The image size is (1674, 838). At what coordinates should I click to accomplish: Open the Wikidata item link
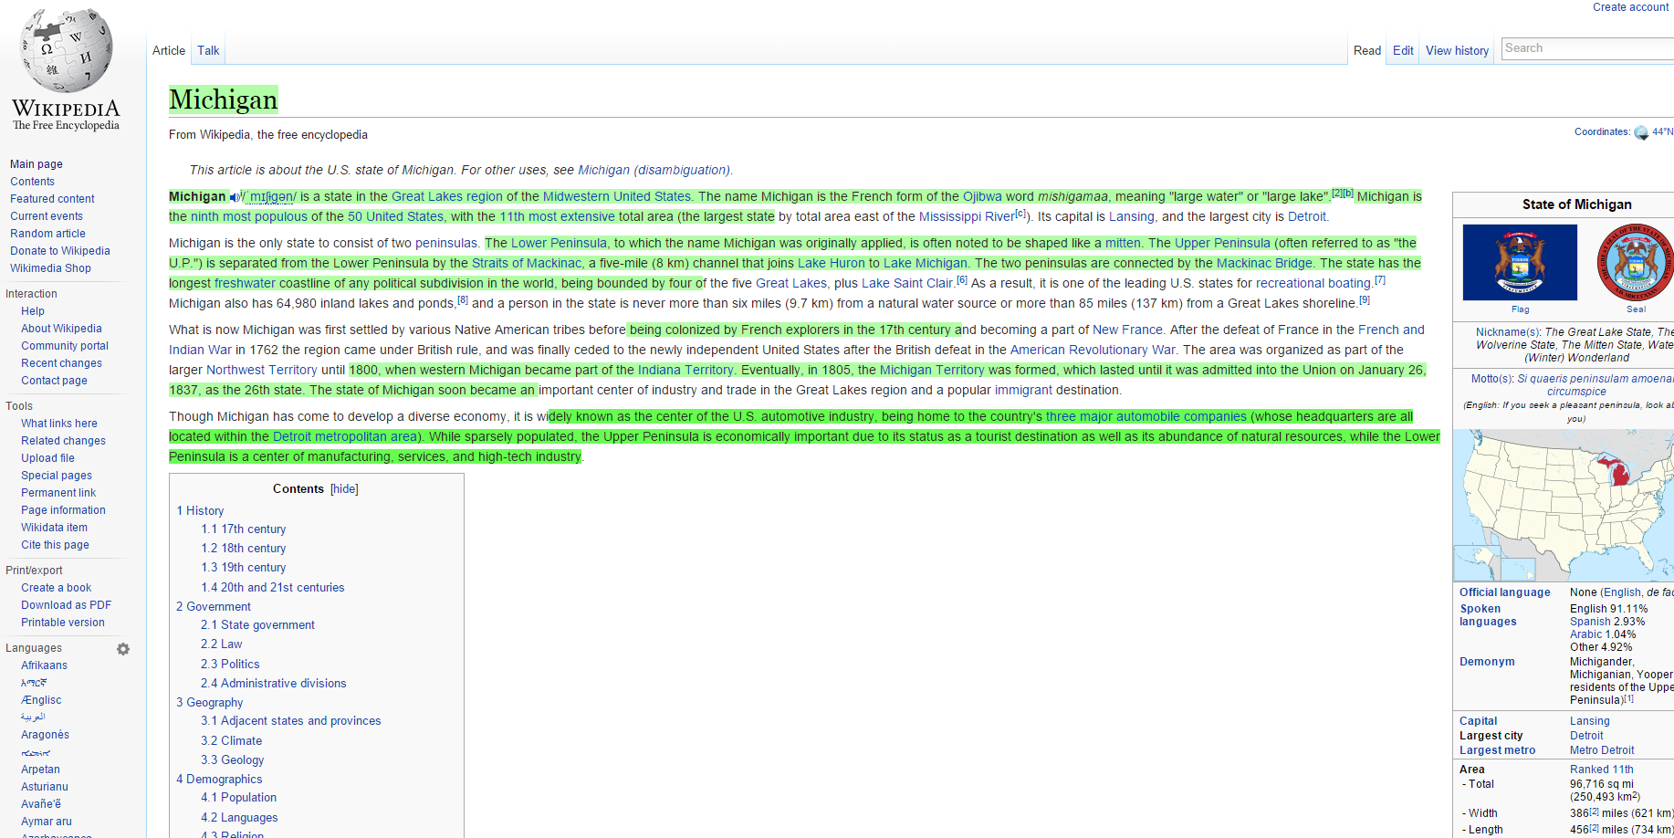coord(54,528)
